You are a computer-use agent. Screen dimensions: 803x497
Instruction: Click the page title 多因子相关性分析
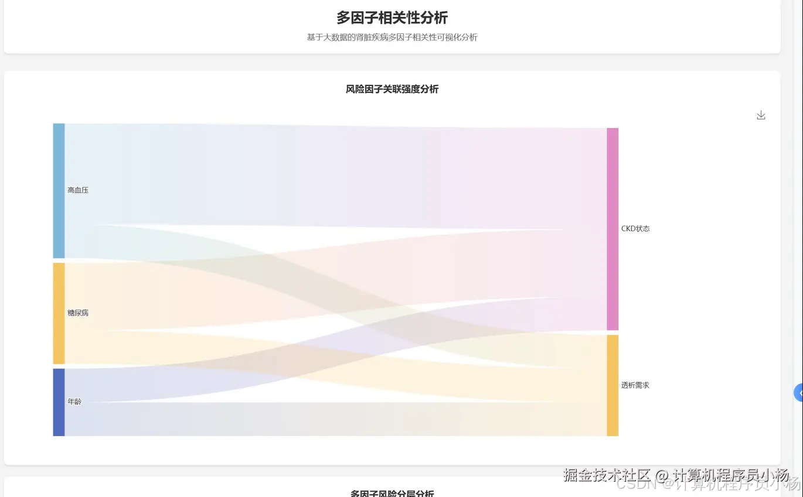391,18
